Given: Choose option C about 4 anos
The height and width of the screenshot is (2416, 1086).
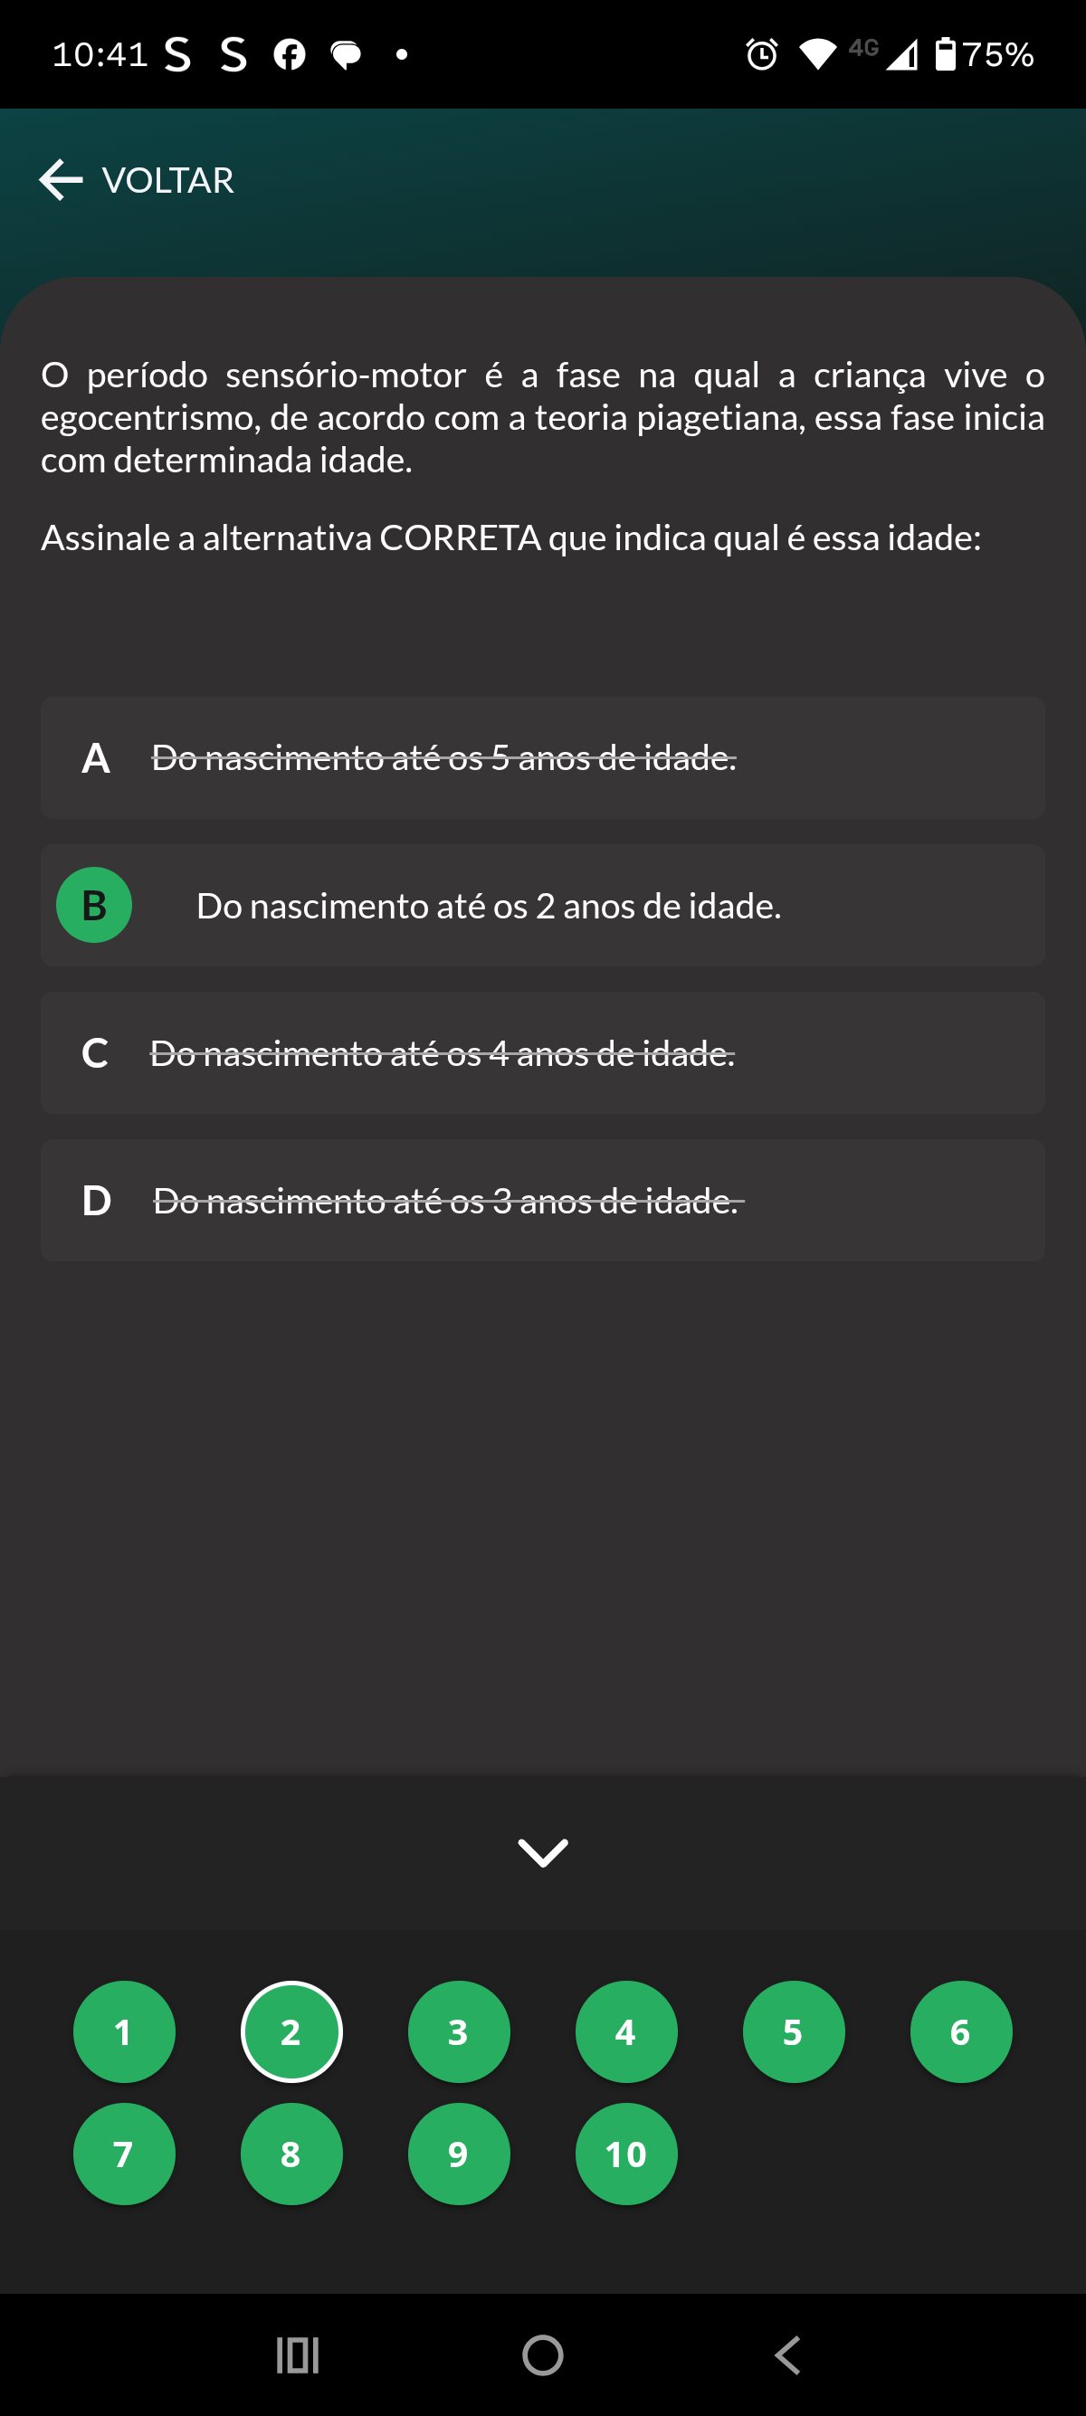Looking at the screenshot, I should click(x=542, y=1052).
